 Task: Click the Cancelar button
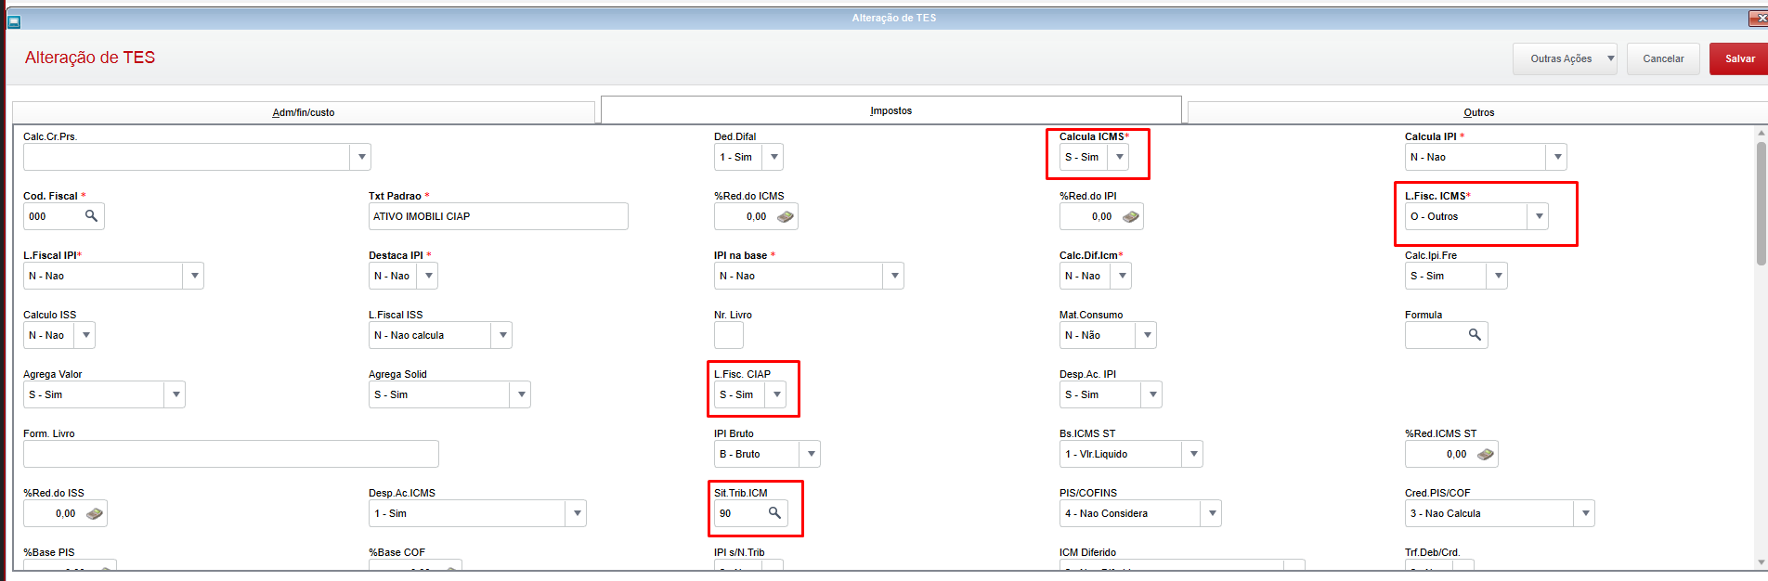pos(1663,58)
